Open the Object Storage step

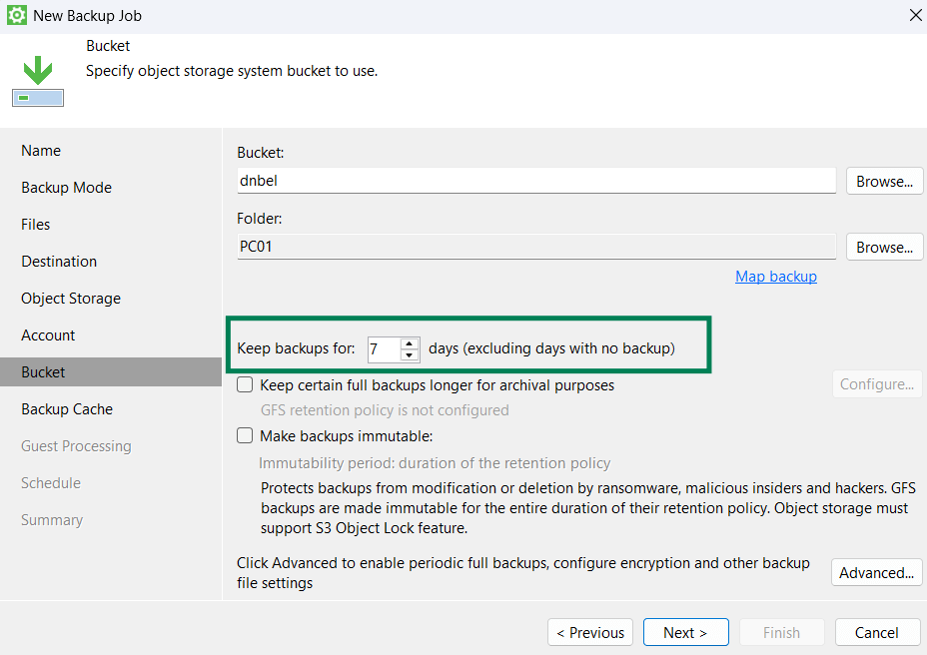point(71,299)
